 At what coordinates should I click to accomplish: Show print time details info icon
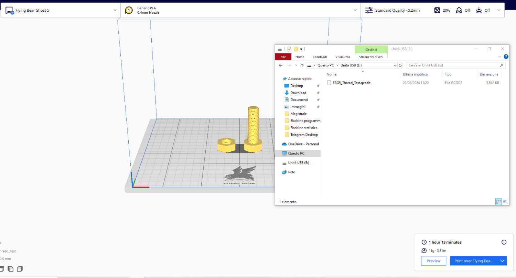click(504, 242)
